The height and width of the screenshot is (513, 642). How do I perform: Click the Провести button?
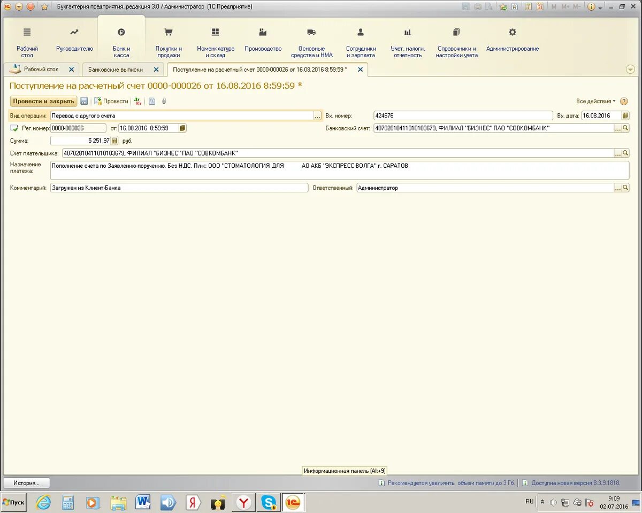tap(111, 101)
